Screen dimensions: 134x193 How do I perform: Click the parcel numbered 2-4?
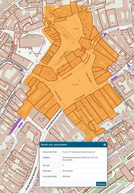[34, 71]
